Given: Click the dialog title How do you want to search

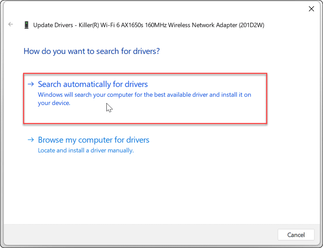Looking at the screenshot, I should (x=91, y=51).
